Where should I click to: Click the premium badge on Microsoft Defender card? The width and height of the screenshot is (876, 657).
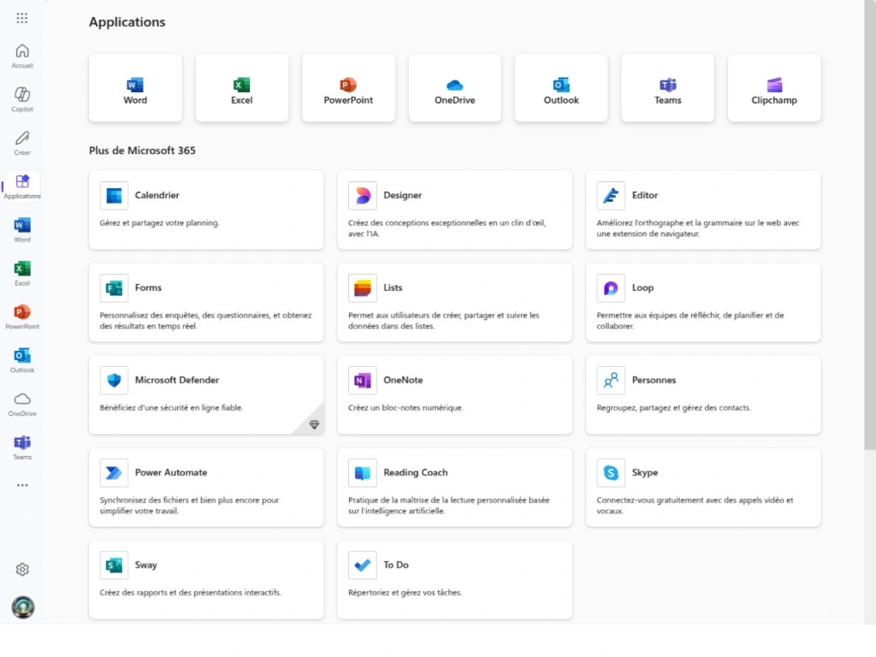(x=314, y=423)
